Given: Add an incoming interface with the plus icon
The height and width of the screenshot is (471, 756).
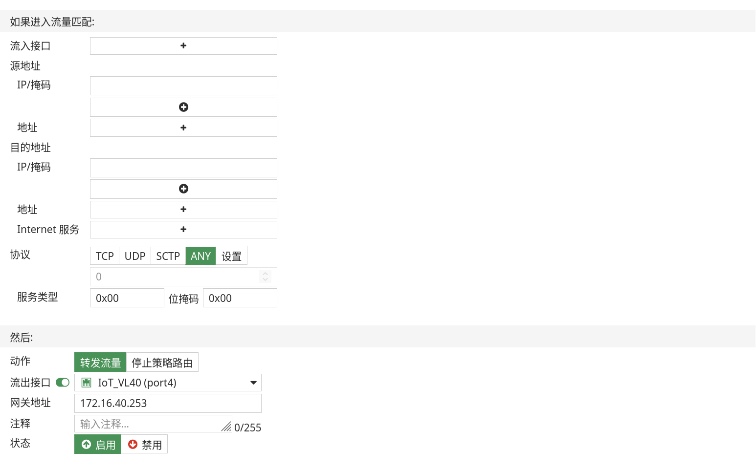Looking at the screenshot, I should coord(183,45).
